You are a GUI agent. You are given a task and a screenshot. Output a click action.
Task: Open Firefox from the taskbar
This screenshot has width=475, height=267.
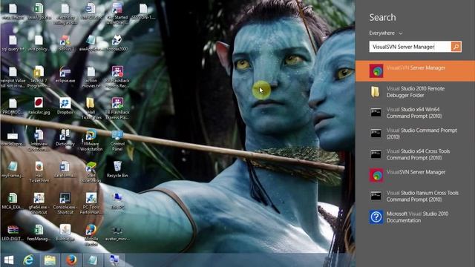(x=71, y=260)
